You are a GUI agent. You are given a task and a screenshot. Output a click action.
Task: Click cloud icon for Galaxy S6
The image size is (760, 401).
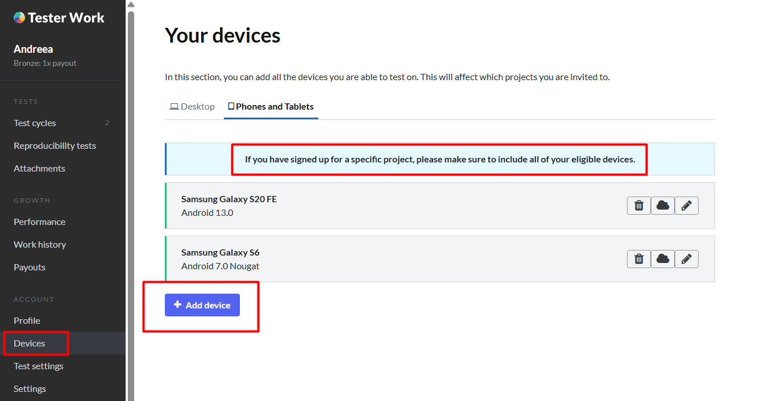(x=663, y=259)
